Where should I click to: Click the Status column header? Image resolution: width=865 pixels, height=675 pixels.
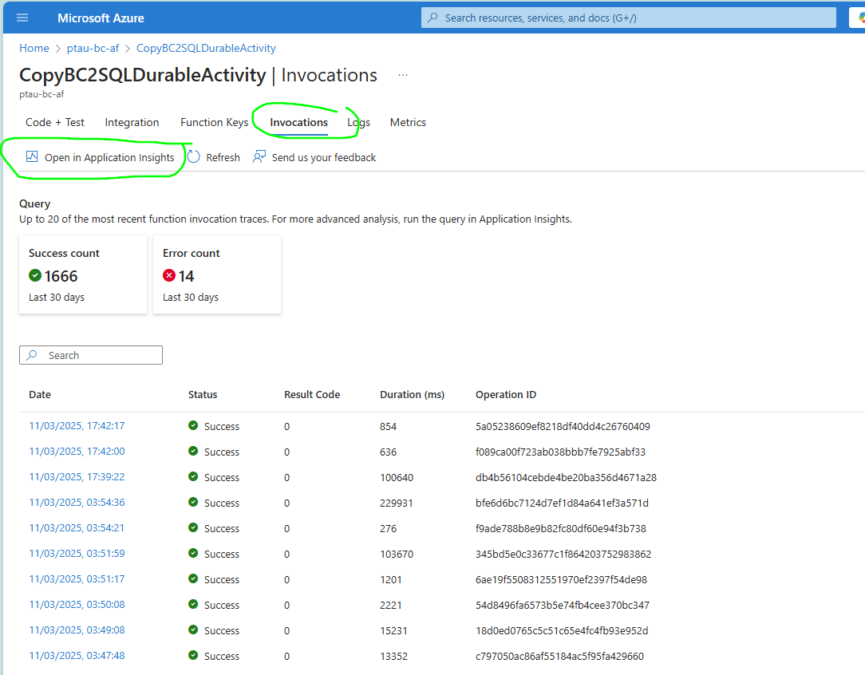[203, 395]
